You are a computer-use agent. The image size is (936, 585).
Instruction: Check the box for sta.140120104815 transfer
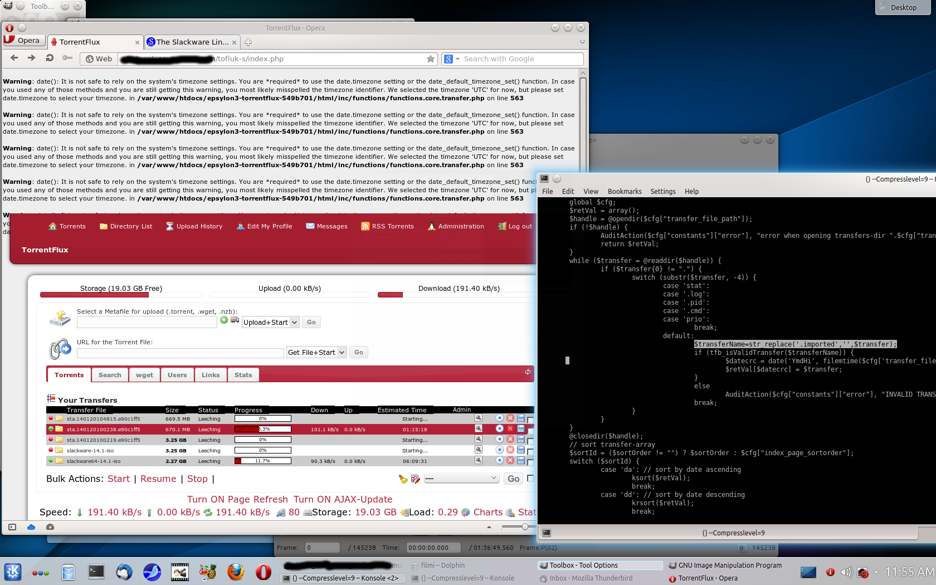point(530,420)
